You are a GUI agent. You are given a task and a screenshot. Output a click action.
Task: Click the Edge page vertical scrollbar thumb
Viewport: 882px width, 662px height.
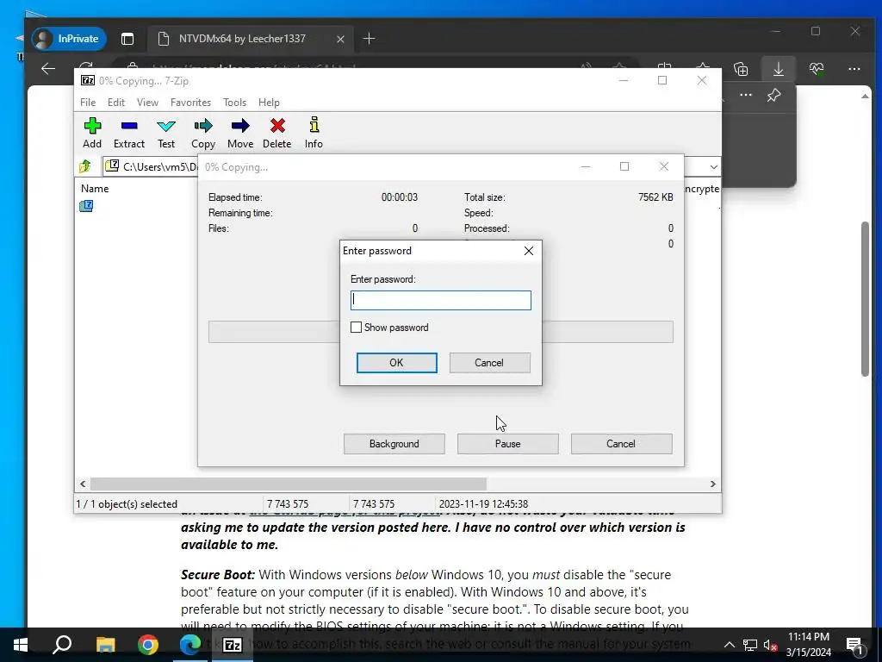coord(865,298)
